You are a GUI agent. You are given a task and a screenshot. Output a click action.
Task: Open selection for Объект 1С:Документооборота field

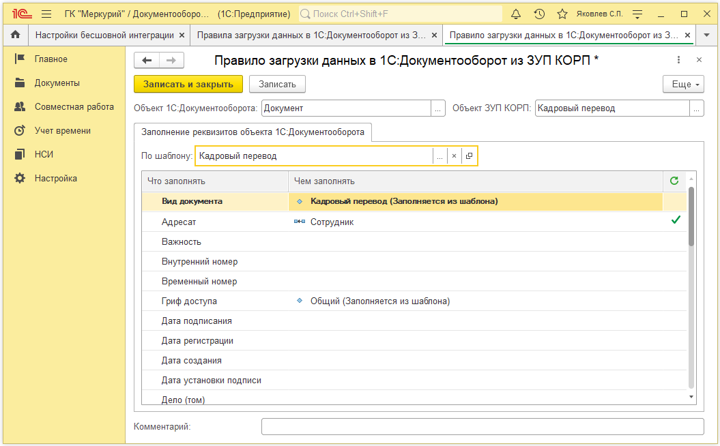[x=438, y=108]
